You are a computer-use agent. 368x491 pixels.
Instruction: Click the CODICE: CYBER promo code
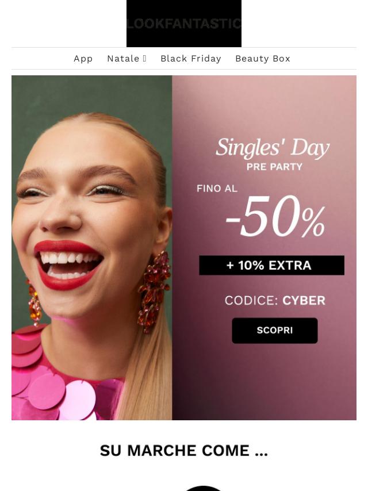[275, 301]
